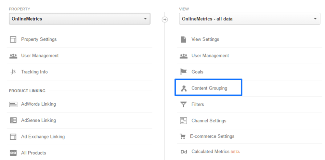
Task: Click the Property Settings layout icon
Action: click(13, 40)
